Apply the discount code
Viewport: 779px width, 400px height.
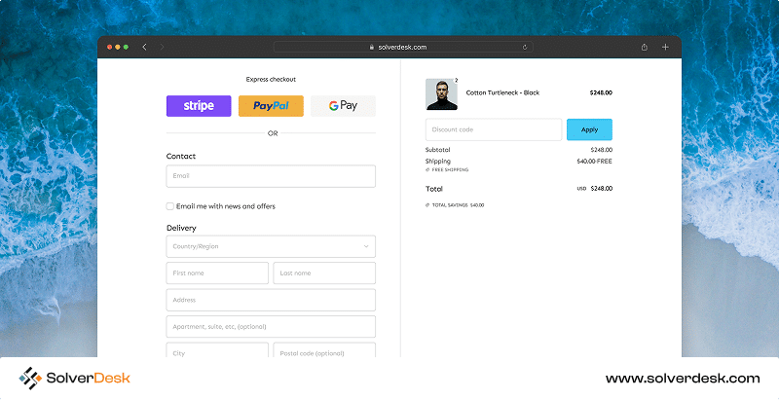589,129
